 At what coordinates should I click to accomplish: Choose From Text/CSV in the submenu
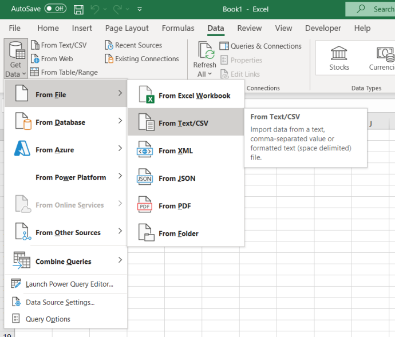click(x=186, y=123)
